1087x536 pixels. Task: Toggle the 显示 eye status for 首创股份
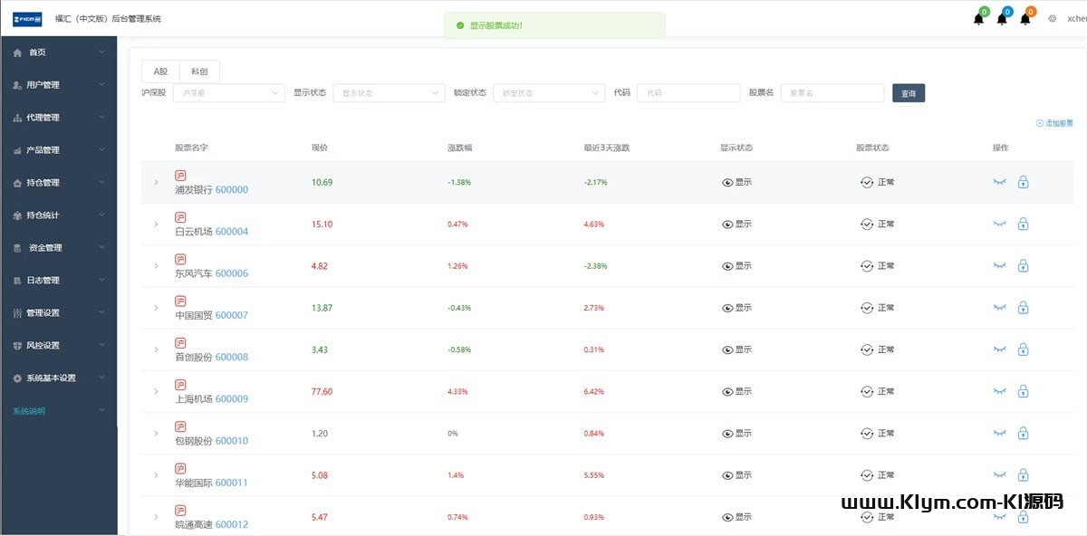[x=736, y=349]
